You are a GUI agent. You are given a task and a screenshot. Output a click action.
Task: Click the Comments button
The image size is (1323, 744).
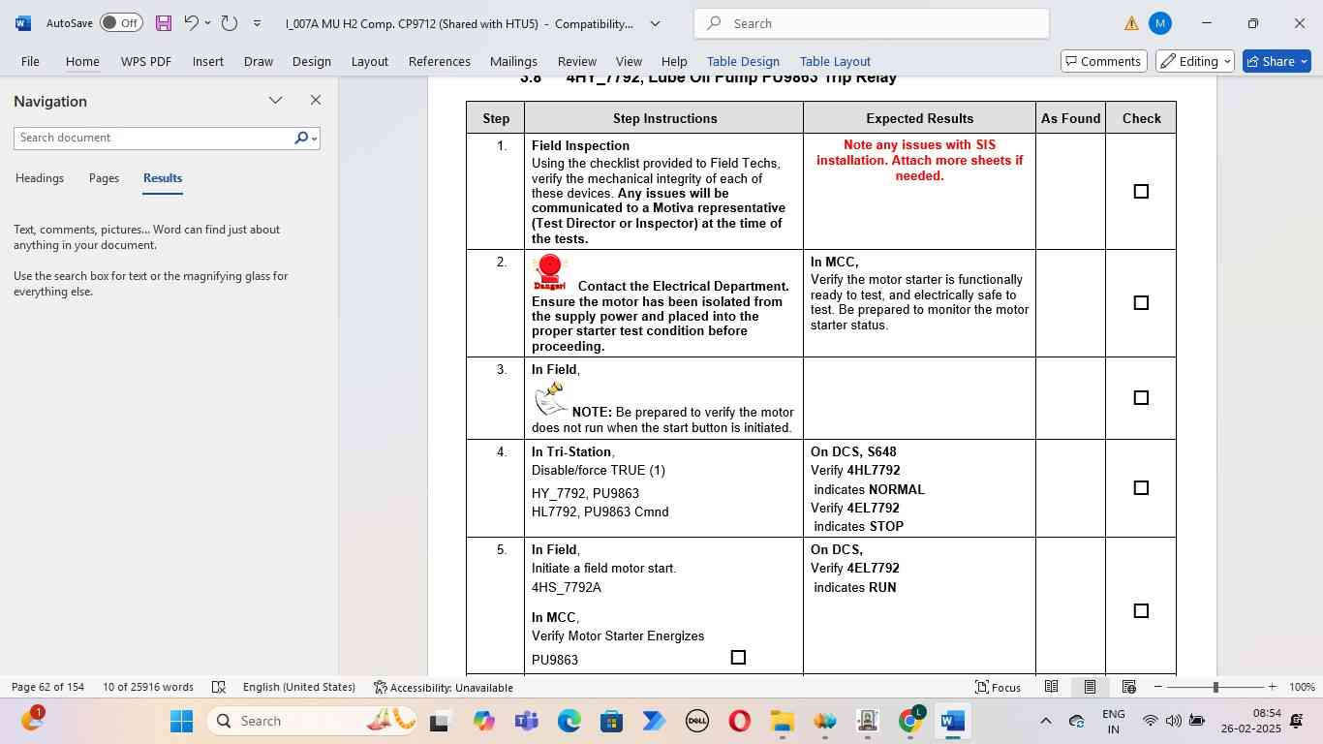point(1103,61)
